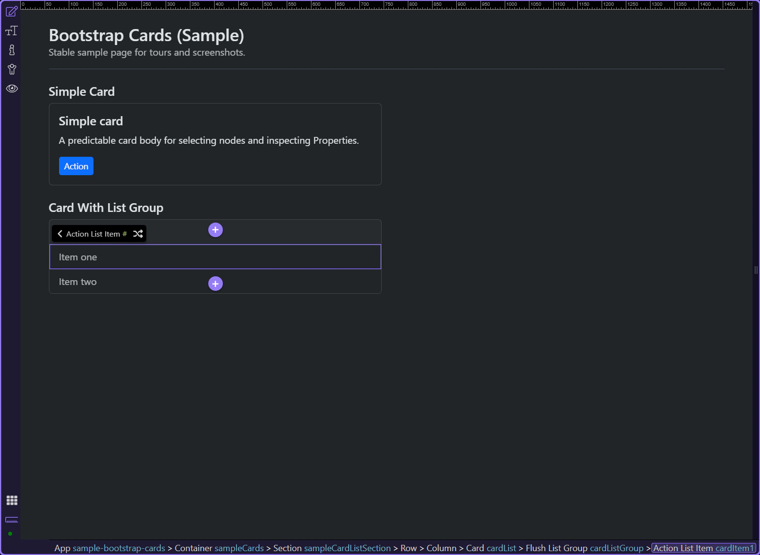
Task: Click the edit mode pencil icon
Action: (x=12, y=11)
